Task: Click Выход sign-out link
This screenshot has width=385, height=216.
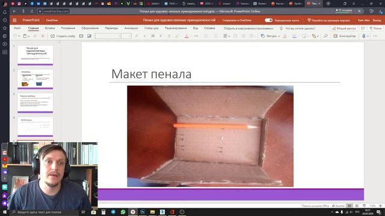Action: click(x=377, y=20)
